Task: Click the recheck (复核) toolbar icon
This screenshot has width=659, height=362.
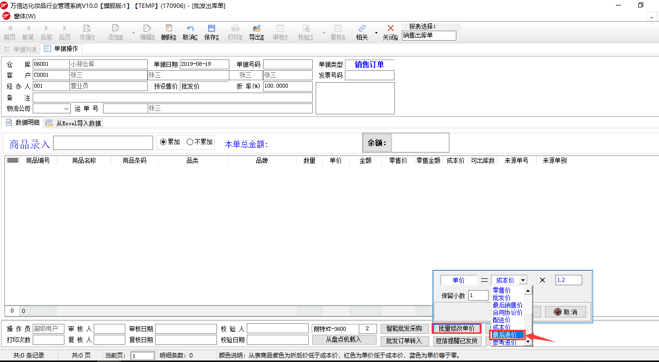Action: tap(338, 33)
